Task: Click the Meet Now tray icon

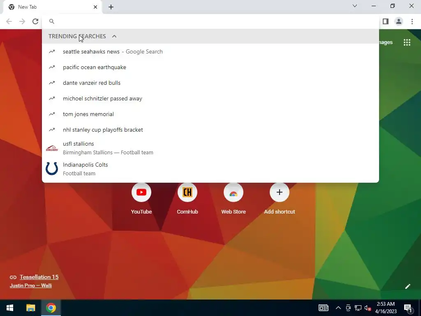Action: point(348,308)
